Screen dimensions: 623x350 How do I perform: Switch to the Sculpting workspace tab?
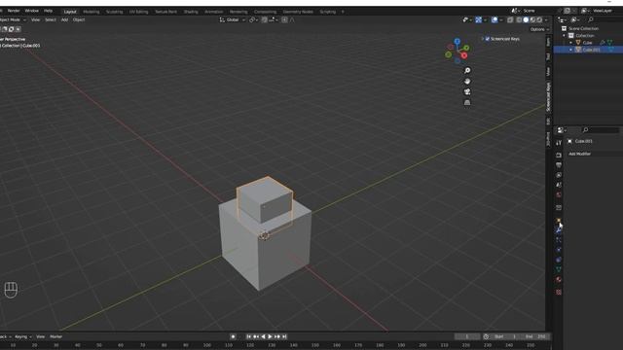115,12
